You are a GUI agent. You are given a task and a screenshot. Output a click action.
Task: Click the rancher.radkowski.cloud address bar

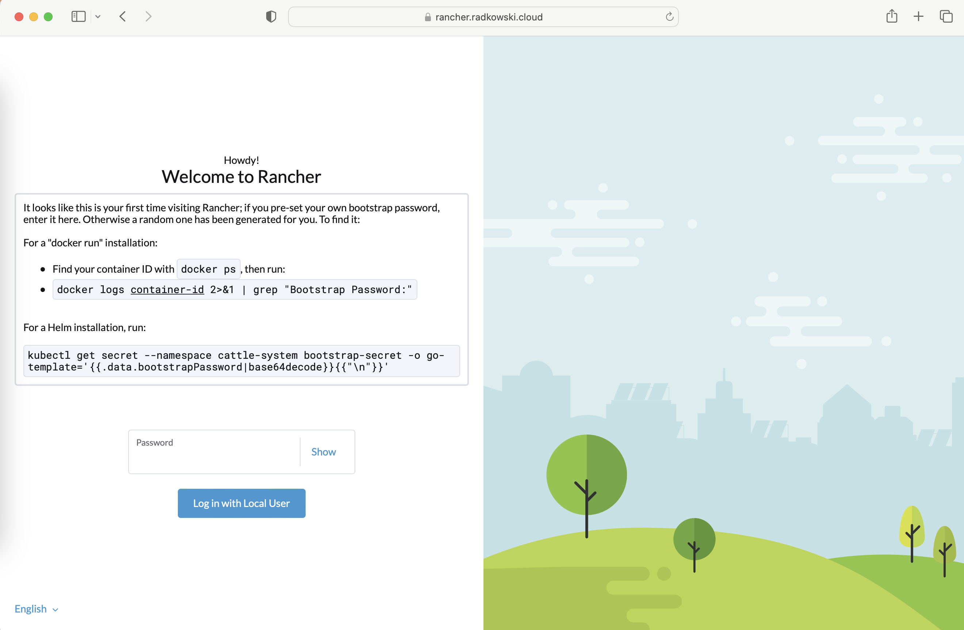click(483, 17)
